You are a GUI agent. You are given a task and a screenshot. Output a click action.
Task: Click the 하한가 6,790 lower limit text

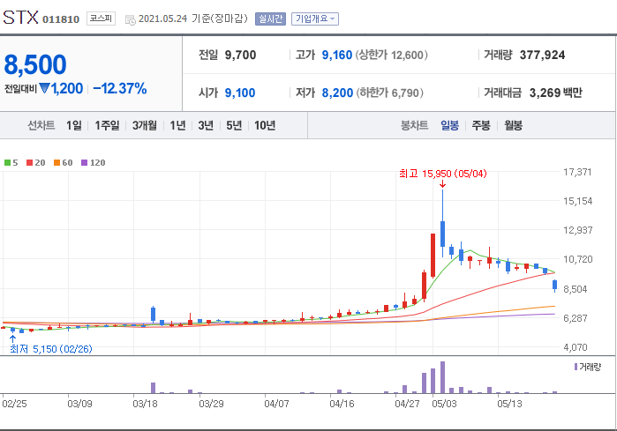(389, 93)
